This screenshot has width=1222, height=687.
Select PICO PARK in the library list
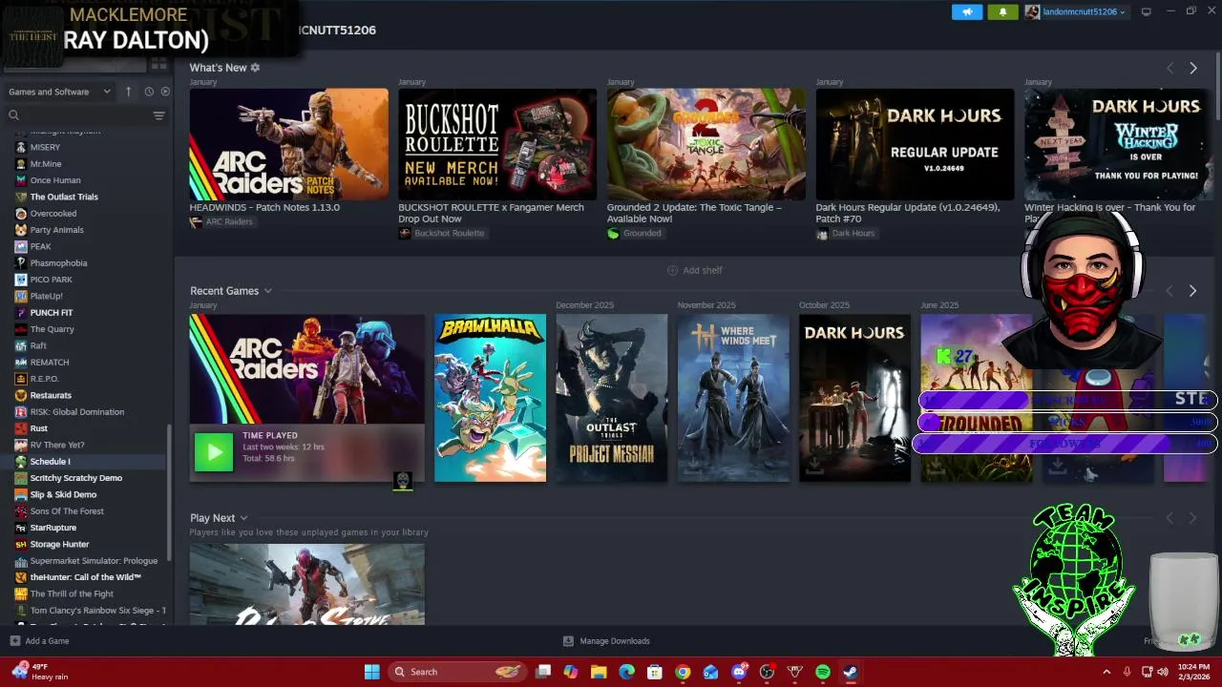51,280
